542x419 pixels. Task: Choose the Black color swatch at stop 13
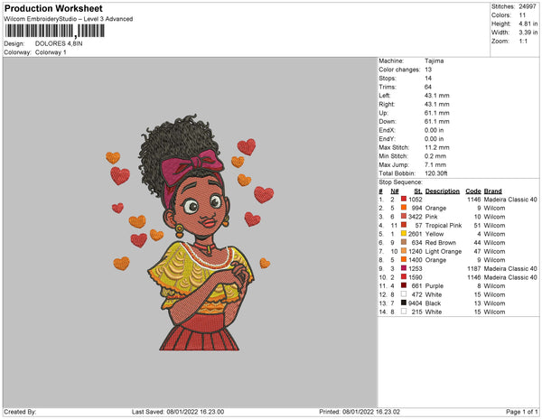pos(404,303)
